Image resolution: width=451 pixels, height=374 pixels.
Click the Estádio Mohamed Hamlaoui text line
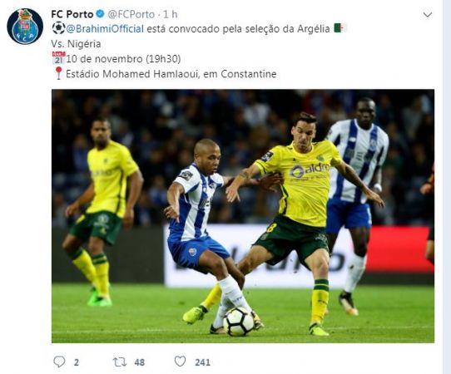pos(171,74)
